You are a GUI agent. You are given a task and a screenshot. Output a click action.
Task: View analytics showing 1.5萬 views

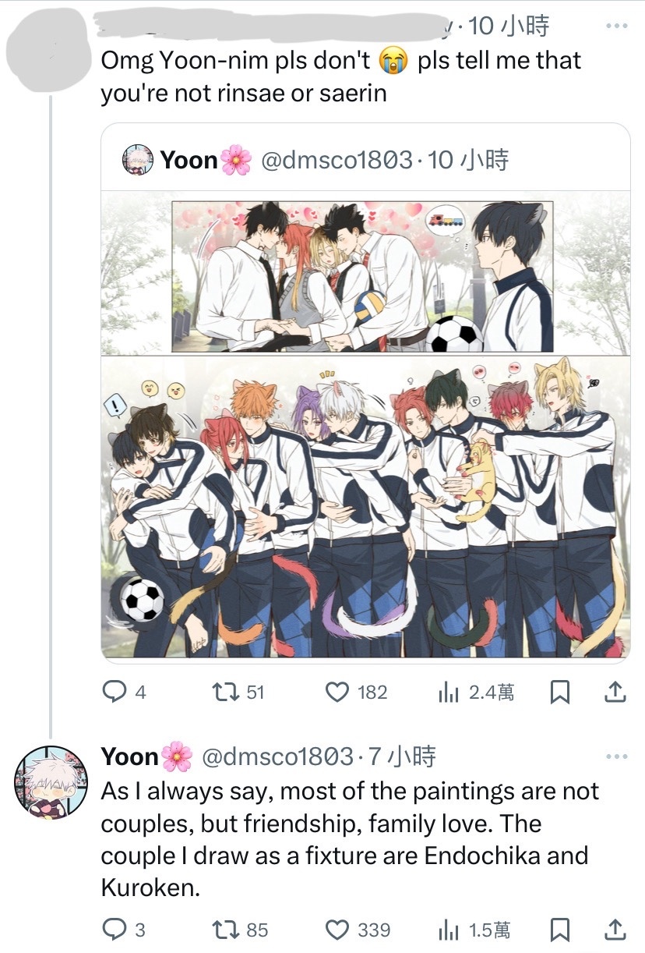point(475,930)
